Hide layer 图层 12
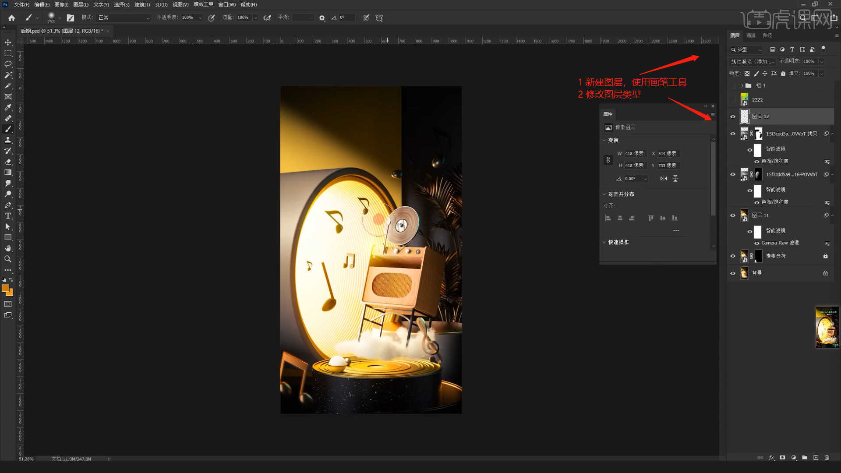The height and width of the screenshot is (473, 841). coord(733,116)
